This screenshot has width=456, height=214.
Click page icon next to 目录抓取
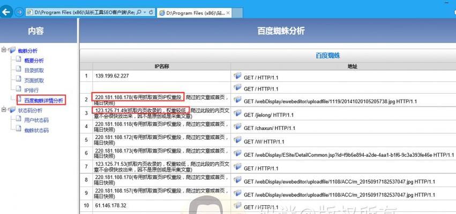19,70
